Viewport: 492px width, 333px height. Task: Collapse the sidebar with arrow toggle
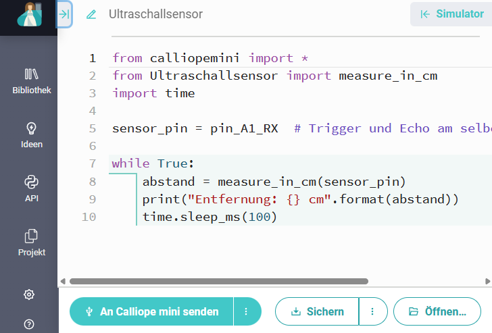(x=64, y=14)
